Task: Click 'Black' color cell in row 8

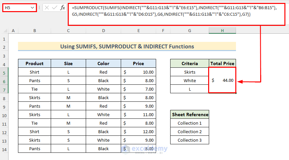Action: click(103, 98)
